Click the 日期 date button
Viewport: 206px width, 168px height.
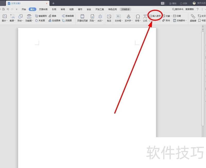(177, 16)
